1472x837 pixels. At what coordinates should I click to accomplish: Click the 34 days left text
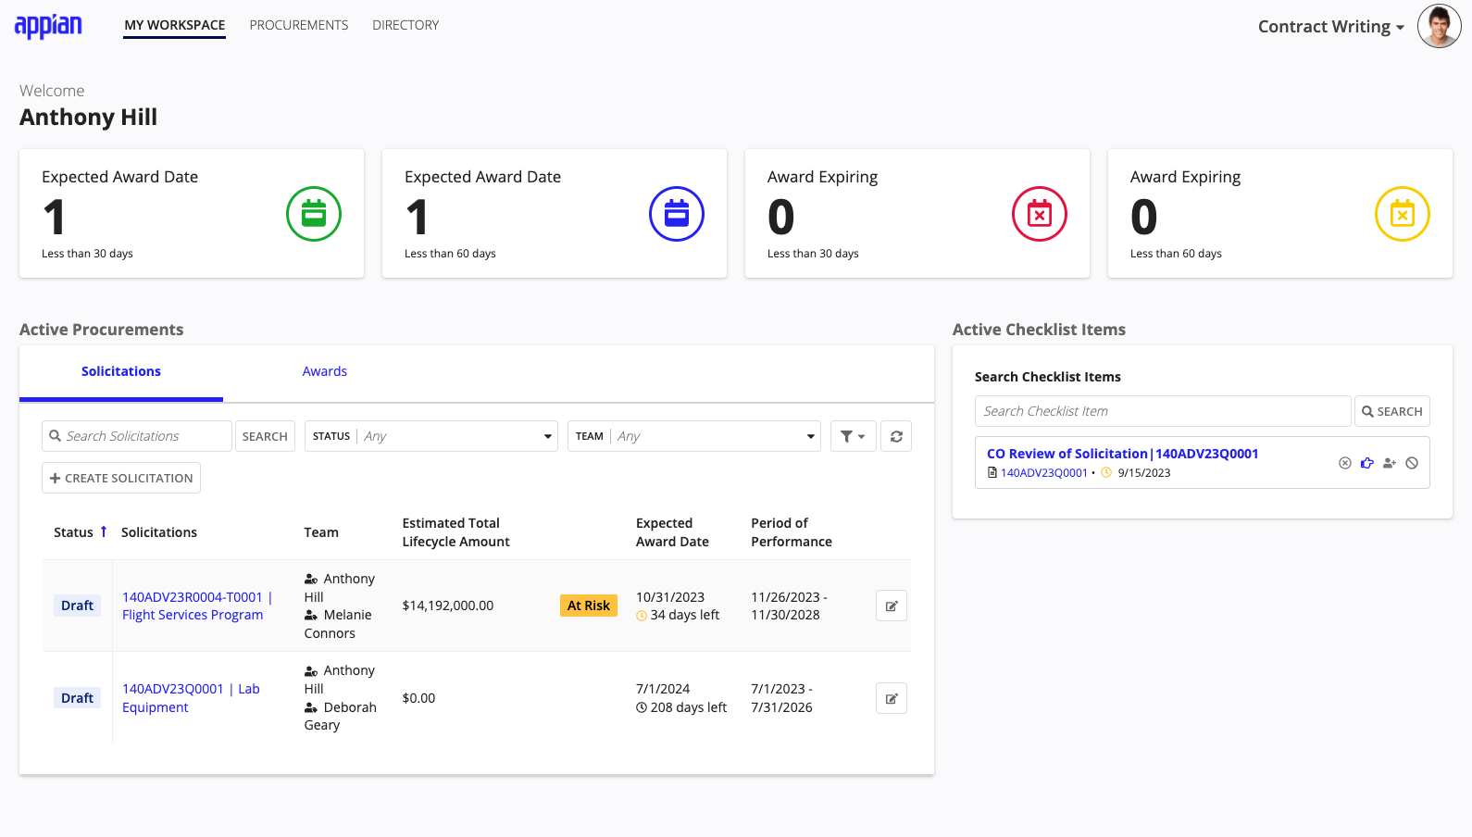coord(685,615)
